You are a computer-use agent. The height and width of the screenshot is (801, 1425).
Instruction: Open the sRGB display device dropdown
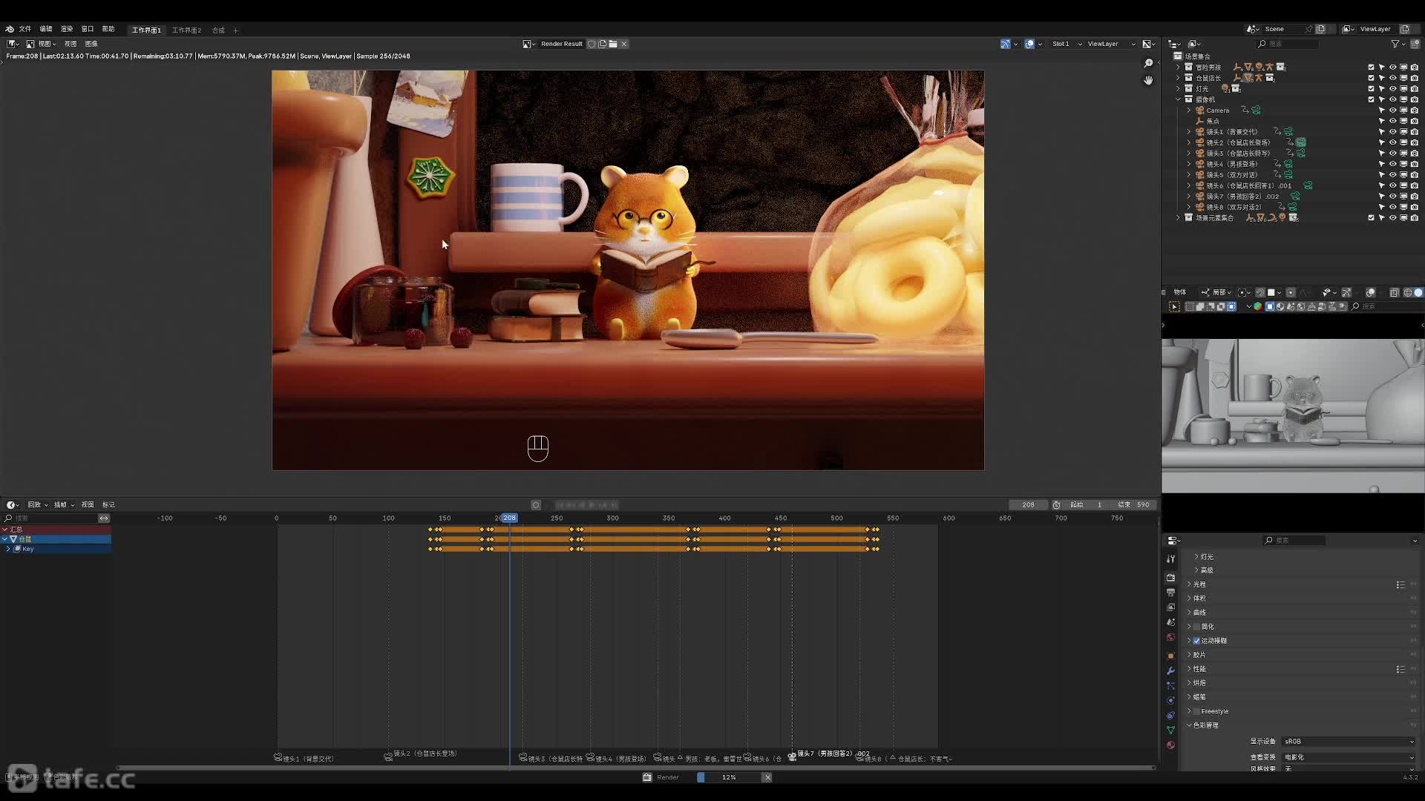(1348, 742)
